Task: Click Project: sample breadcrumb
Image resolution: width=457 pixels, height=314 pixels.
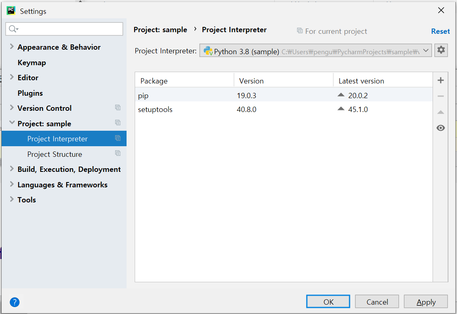Action: point(160,30)
